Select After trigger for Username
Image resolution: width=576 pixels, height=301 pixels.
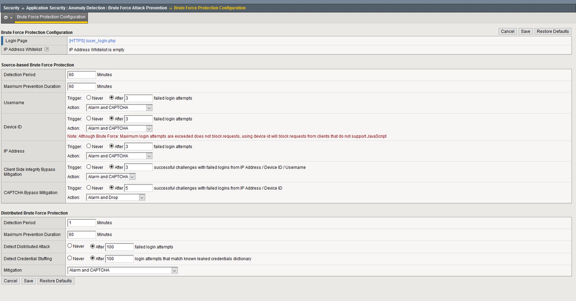point(112,98)
